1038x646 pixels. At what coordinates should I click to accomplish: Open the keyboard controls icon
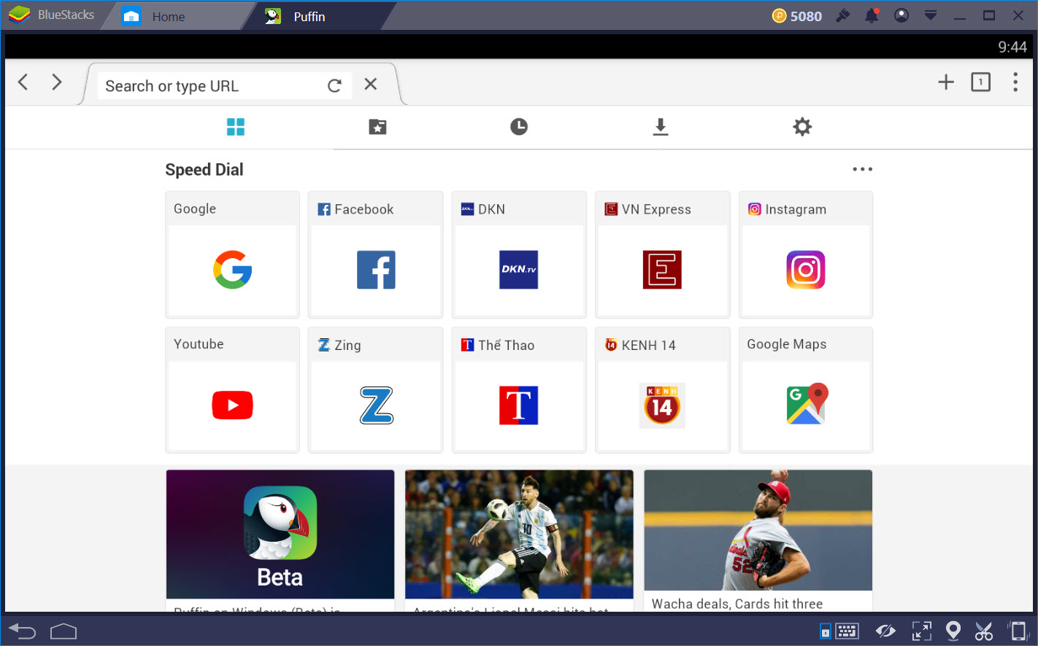[x=847, y=631]
